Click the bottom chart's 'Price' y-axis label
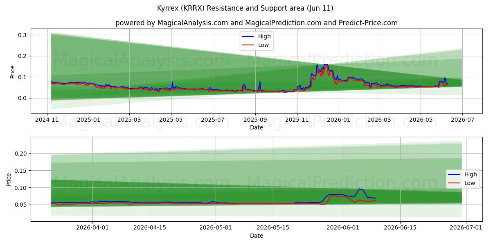 click(9, 179)
